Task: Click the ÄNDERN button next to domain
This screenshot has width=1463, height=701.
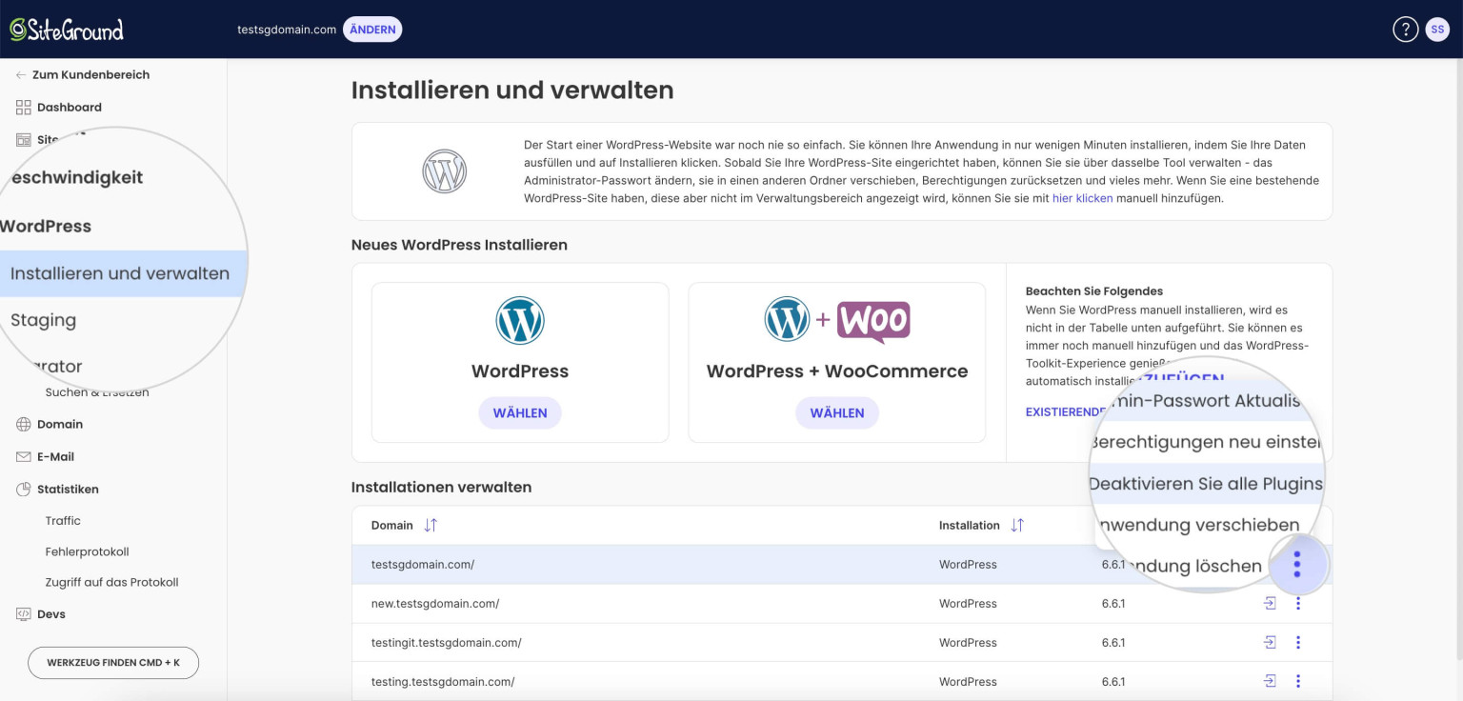Action: [372, 30]
